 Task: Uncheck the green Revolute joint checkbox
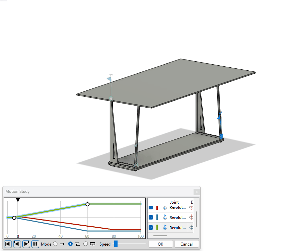pyautogui.click(x=151, y=227)
